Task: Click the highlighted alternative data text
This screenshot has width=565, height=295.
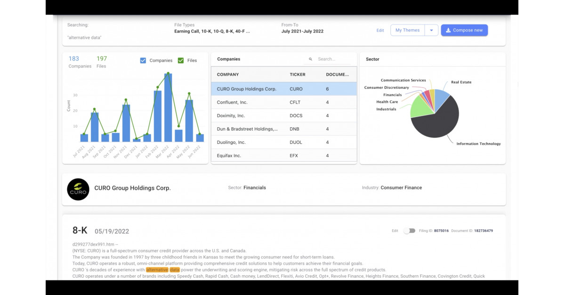Action: coord(162,270)
